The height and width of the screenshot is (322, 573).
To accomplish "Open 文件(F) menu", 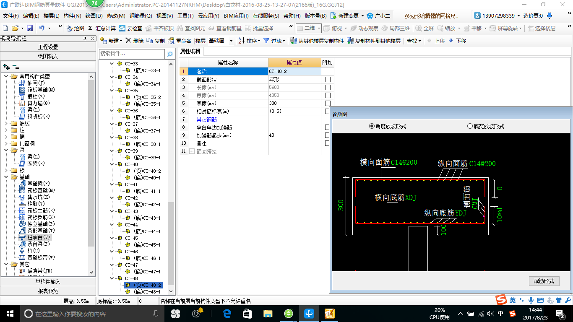I will 11,16.
